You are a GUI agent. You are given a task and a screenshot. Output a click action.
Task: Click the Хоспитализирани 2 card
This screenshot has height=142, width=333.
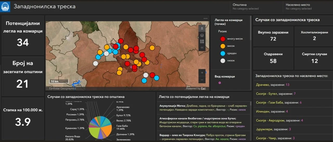pyautogui.click(x=314, y=36)
